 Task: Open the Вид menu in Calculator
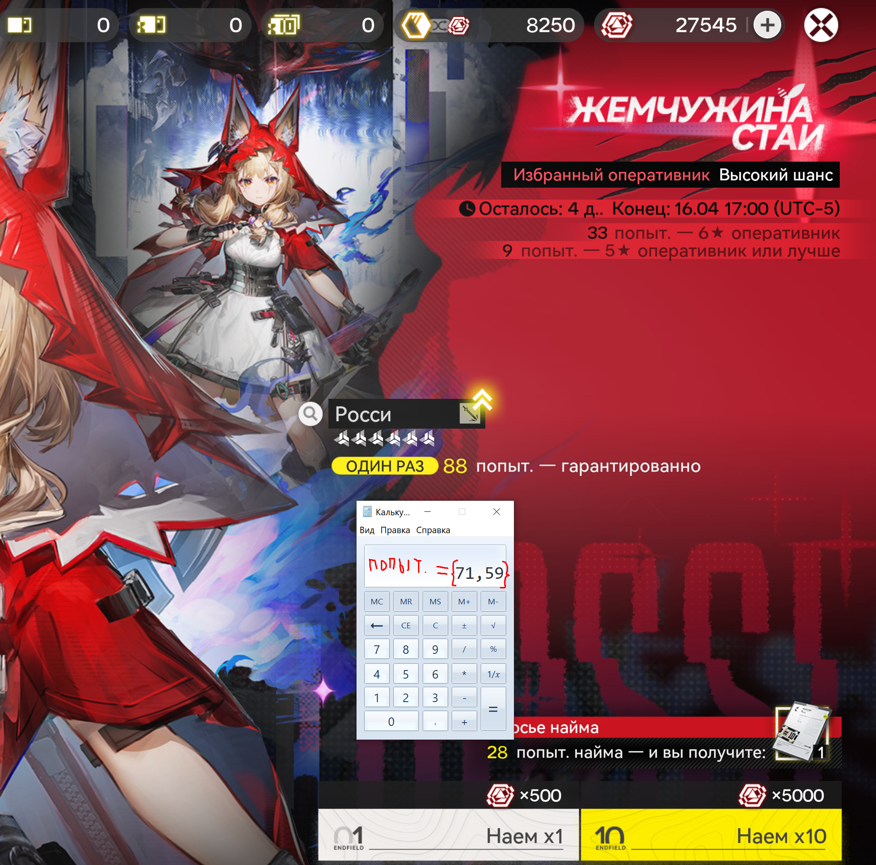click(367, 530)
